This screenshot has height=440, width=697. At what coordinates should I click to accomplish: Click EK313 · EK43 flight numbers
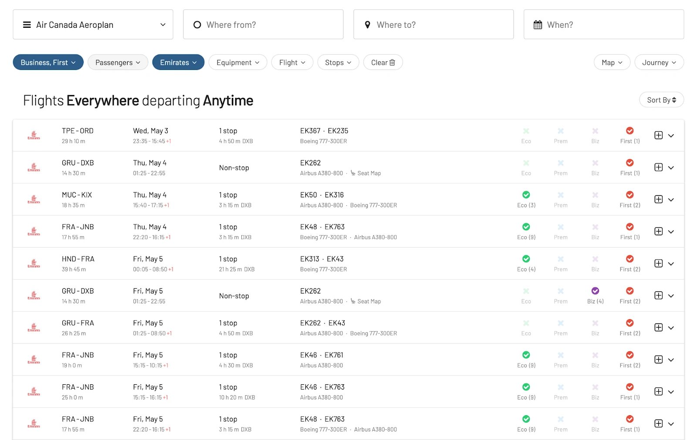click(322, 259)
